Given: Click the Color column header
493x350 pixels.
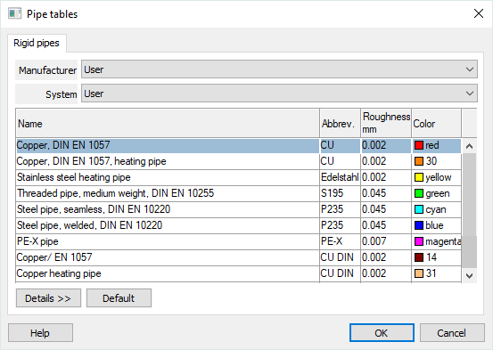Looking at the screenshot, I should tap(437, 123).
